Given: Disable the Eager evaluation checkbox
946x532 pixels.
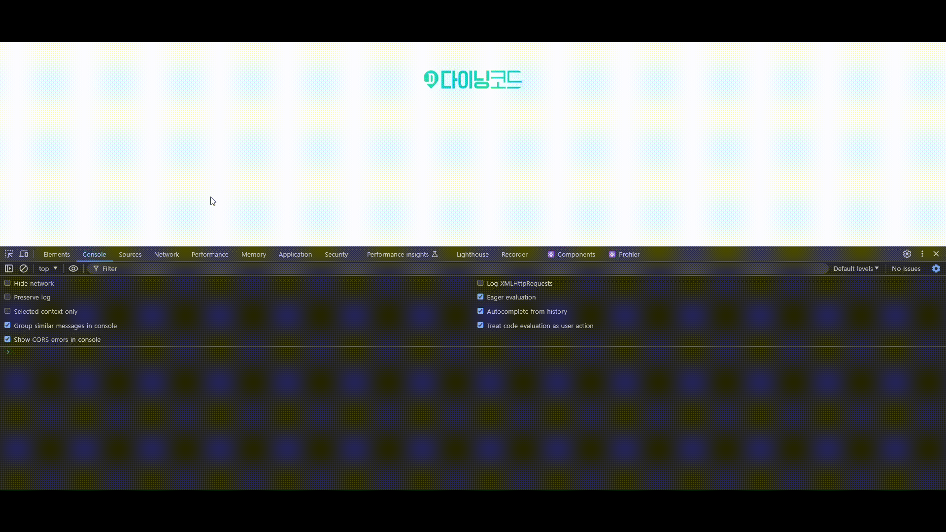Looking at the screenshot, I should click(x=480, y=297).
